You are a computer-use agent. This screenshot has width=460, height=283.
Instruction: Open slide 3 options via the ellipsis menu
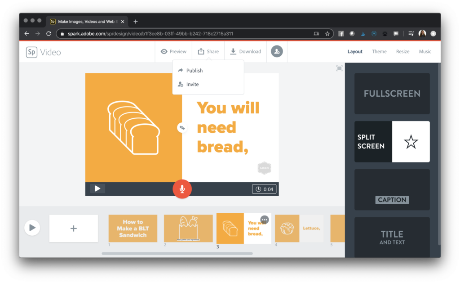(264, 220)
